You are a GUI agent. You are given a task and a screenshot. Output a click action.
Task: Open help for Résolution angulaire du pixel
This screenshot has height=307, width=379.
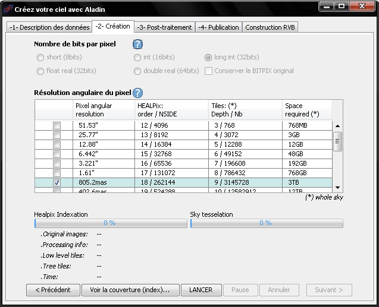(x=138, y=93)
